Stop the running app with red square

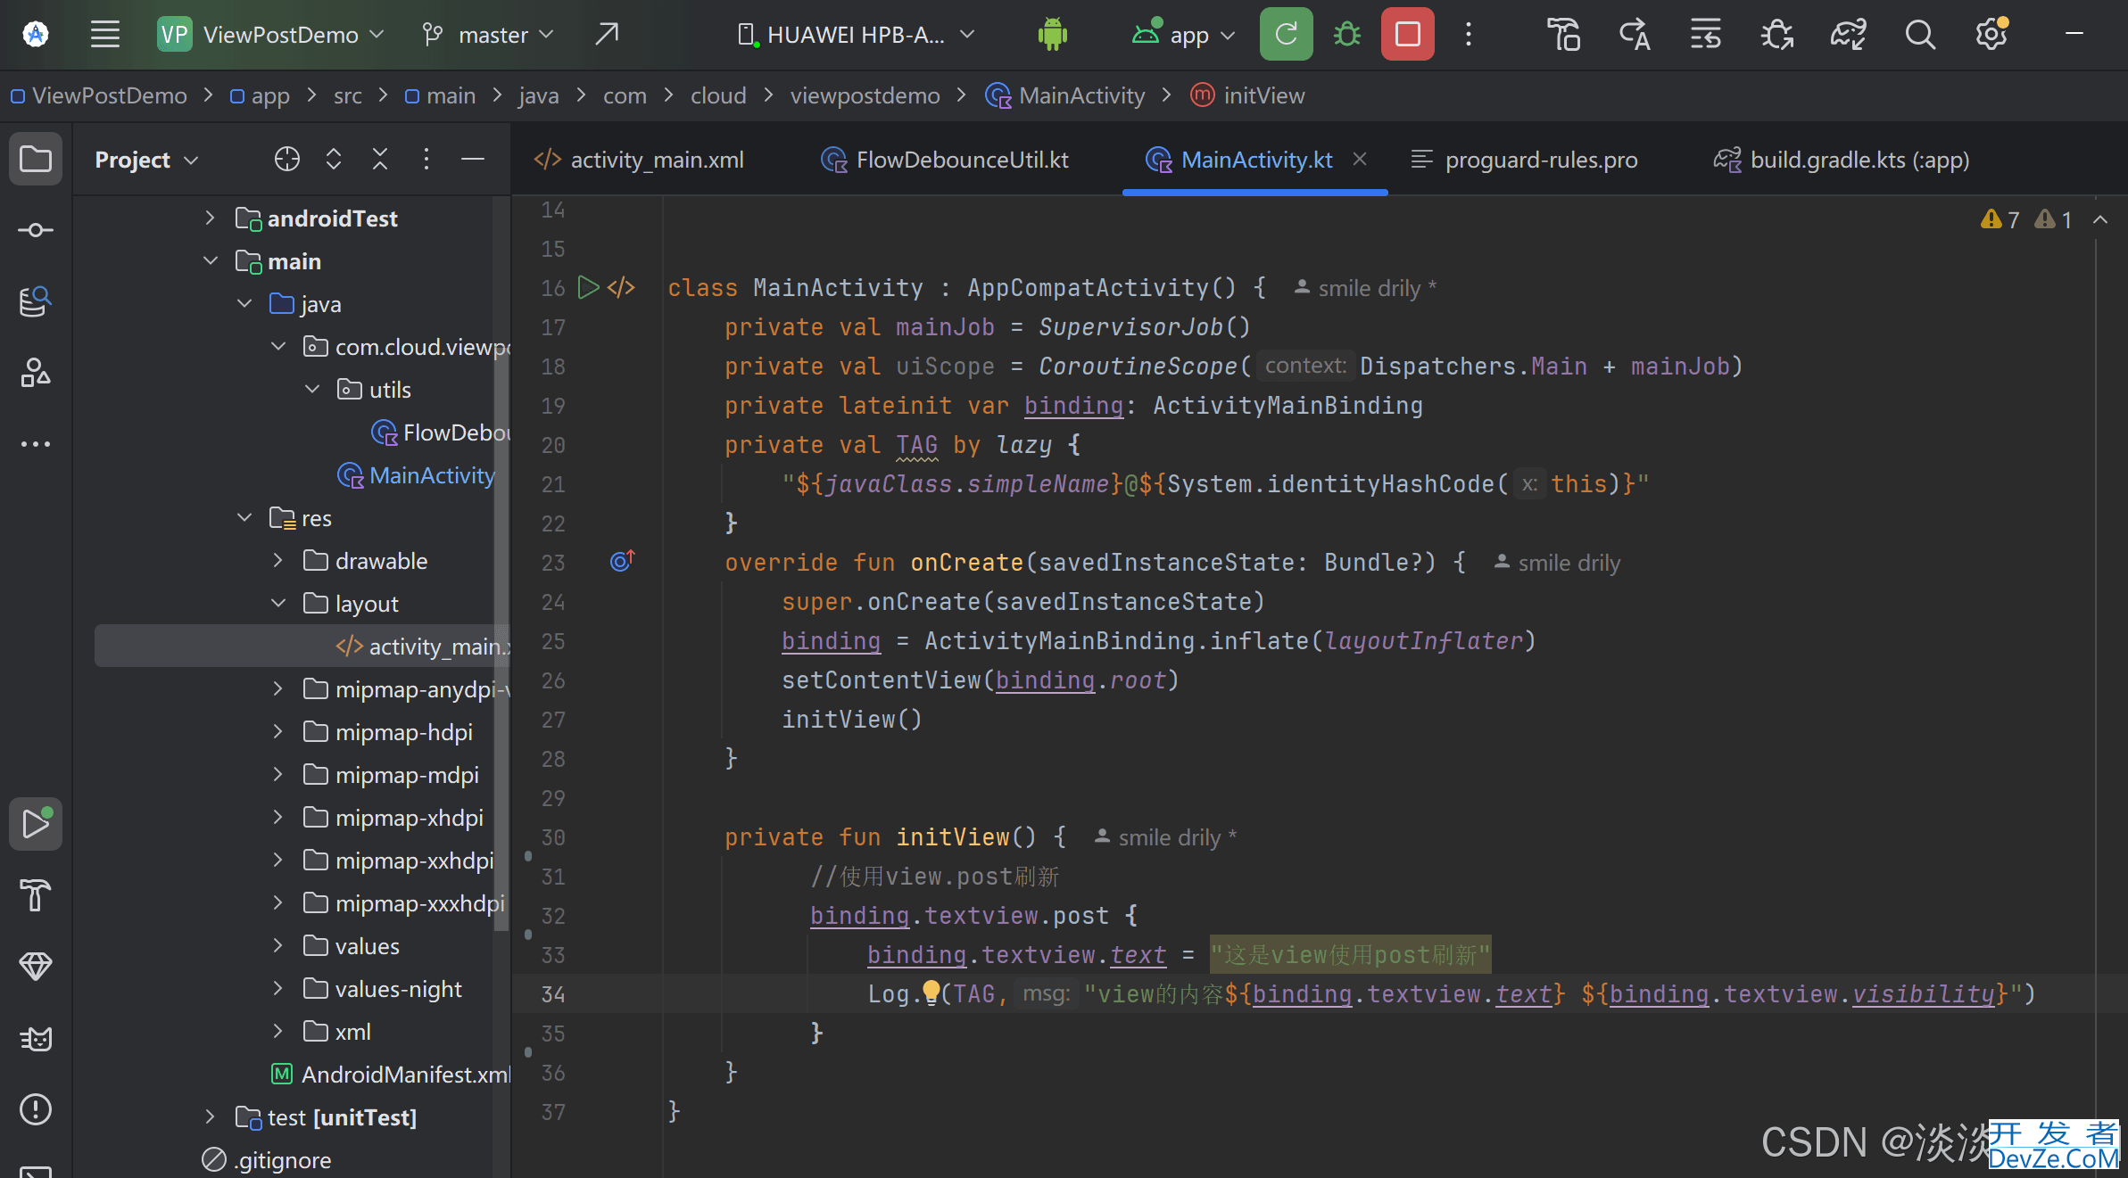pos(1407,34)
